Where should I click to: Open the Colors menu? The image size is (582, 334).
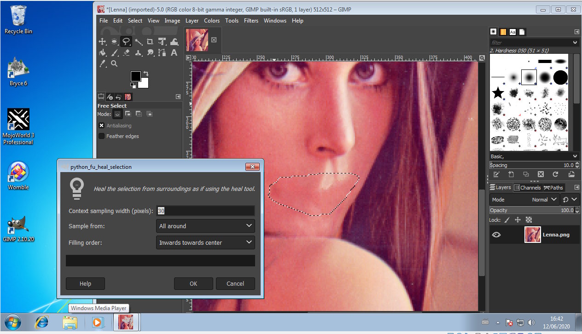coord(212,21)
